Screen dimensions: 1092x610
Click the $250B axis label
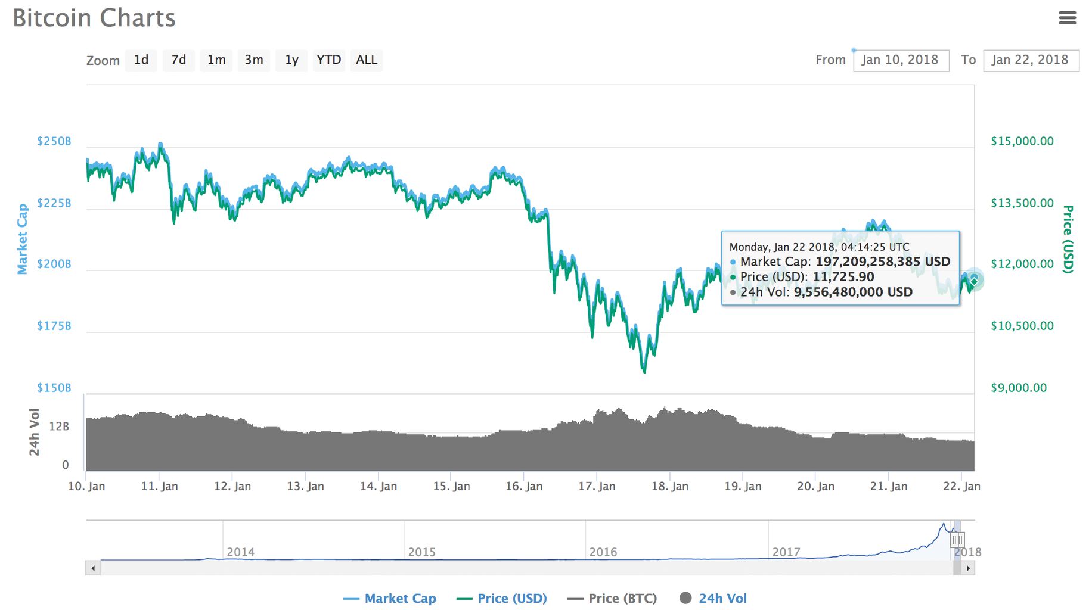pyautogui.click(x=54, y=142)
